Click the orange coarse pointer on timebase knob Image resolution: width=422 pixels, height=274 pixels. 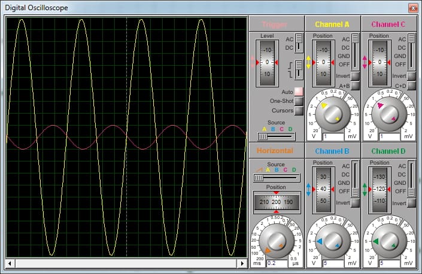point(268,251)
